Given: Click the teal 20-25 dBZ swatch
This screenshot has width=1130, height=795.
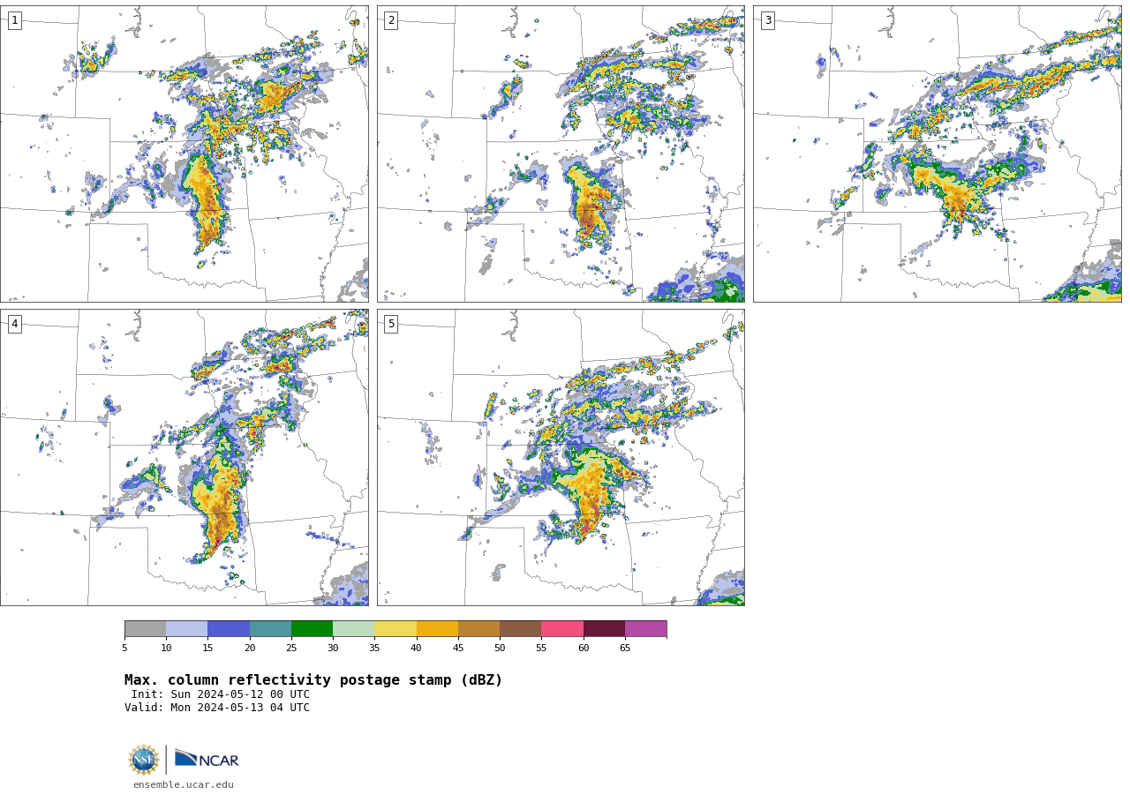Looking at the screenshot, I should [270, 628].
